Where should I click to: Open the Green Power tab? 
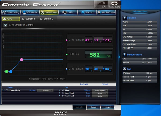(49, 12)
